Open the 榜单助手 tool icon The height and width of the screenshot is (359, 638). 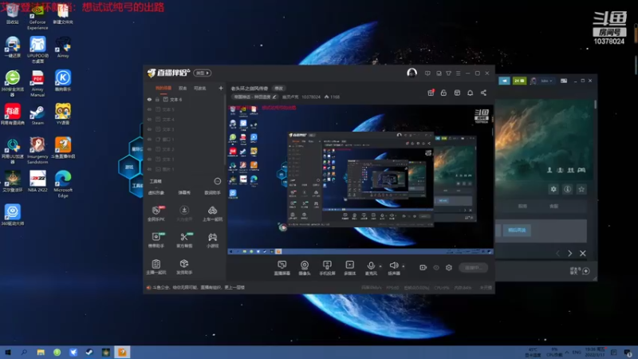pos(156,237)
